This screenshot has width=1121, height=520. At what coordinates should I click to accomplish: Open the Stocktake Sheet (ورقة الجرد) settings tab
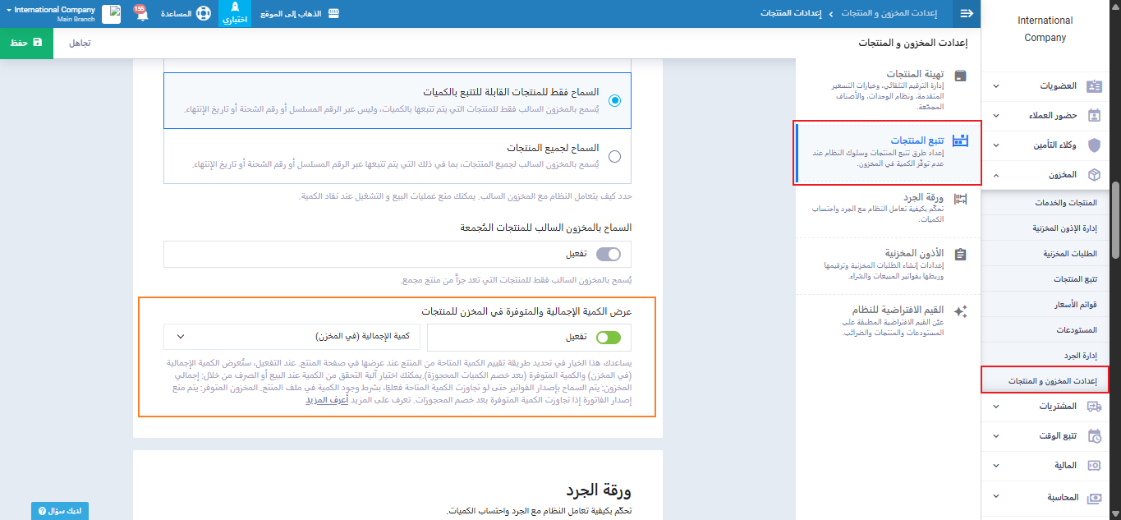[x=889, y=208]
